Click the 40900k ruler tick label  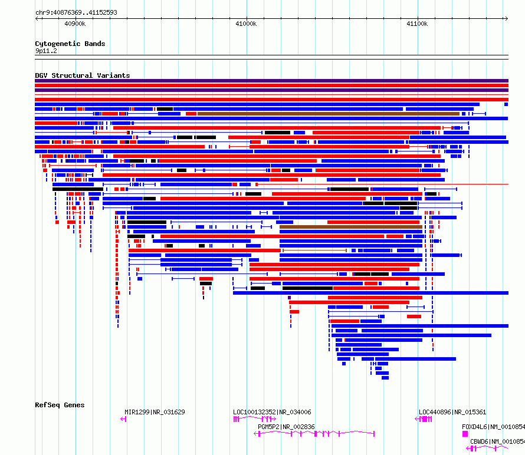(x=75, y=24)
